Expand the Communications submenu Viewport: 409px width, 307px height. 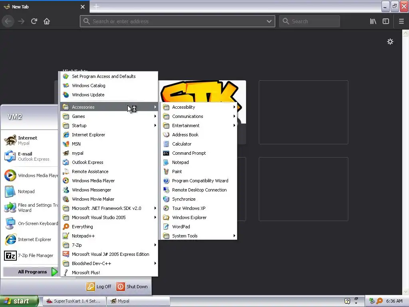point(199,116)
